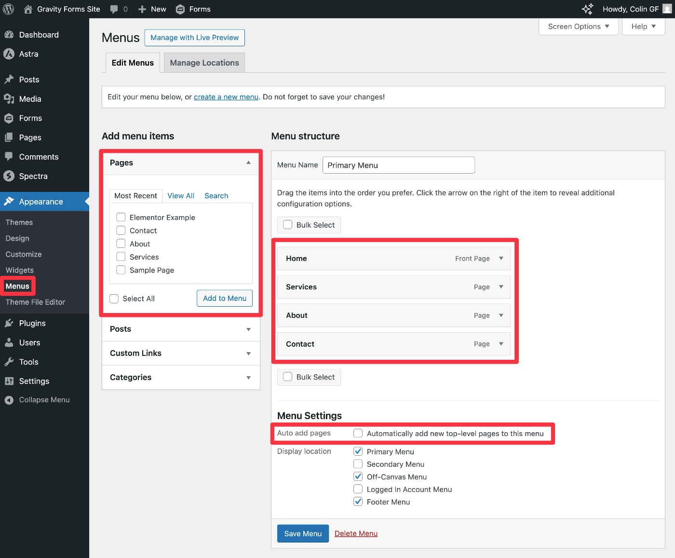Click the comments bubble icon in admin bar
Image resolution: width=675 pixels, height=558 pixels.
coord(114,9)
